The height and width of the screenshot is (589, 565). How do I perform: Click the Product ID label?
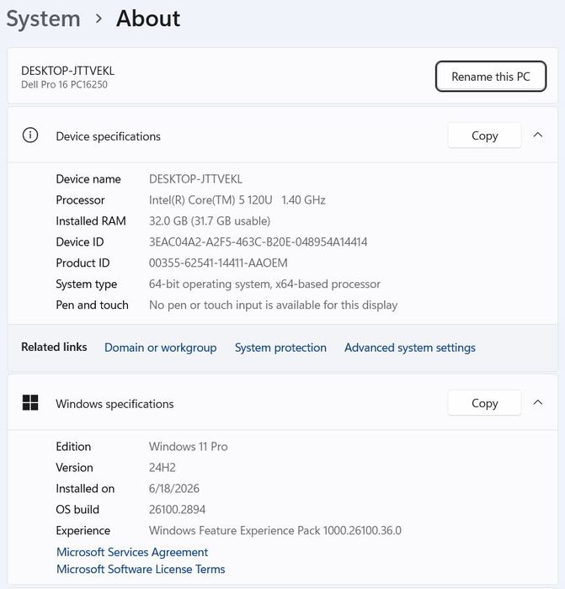[83, 263]
